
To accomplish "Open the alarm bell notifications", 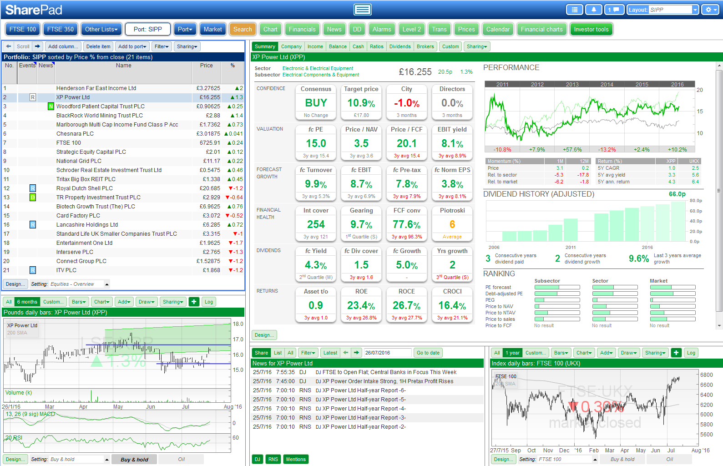I will tap(593, 10).
